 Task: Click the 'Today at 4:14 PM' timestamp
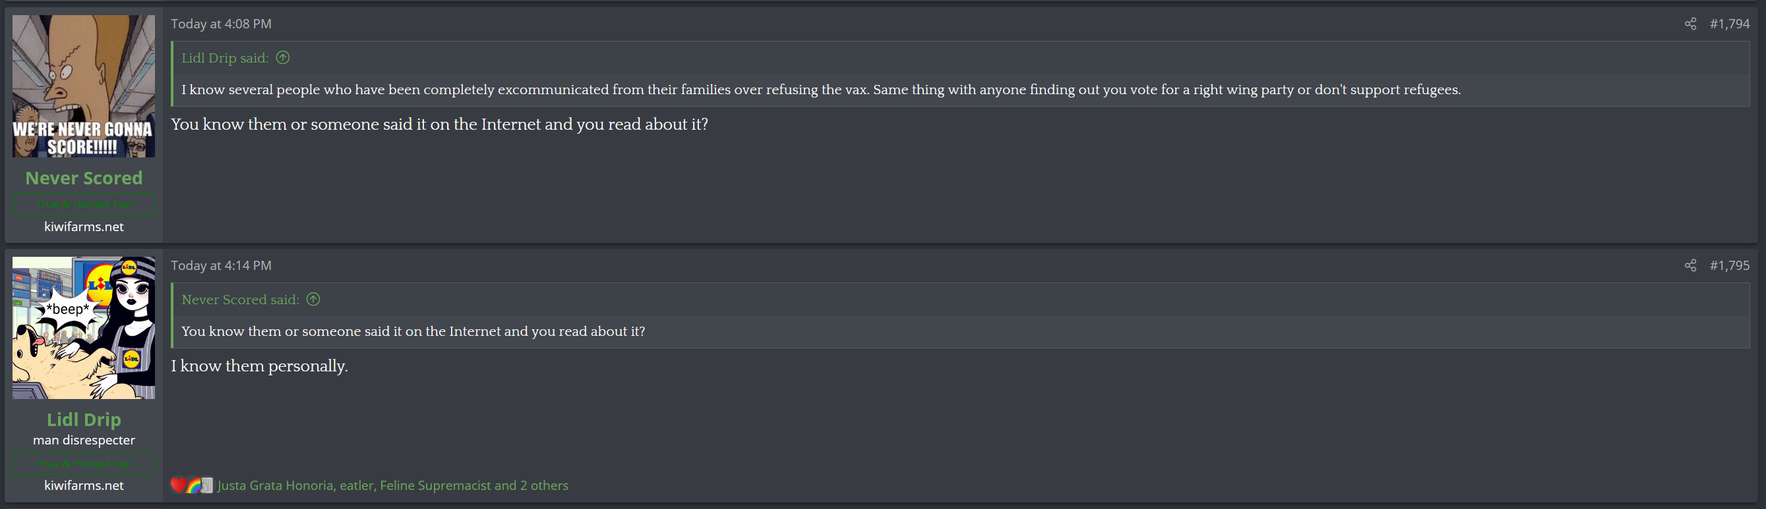coord(221,265)
